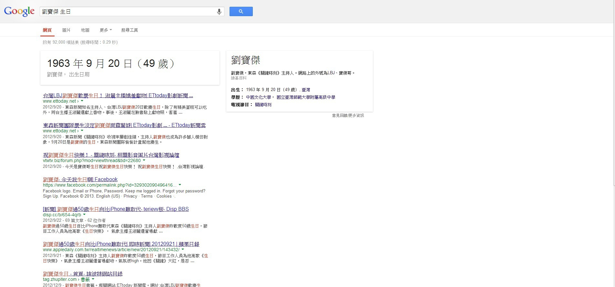The image size is (615, 287).
Task: Click the 劉寶傑 knowledge panel title
Action: (x=246, y=60)
